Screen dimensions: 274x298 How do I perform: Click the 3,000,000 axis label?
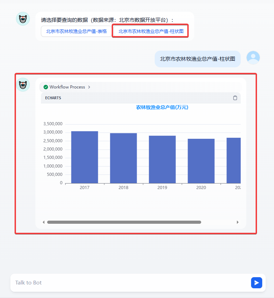click(x=53, y=132)
